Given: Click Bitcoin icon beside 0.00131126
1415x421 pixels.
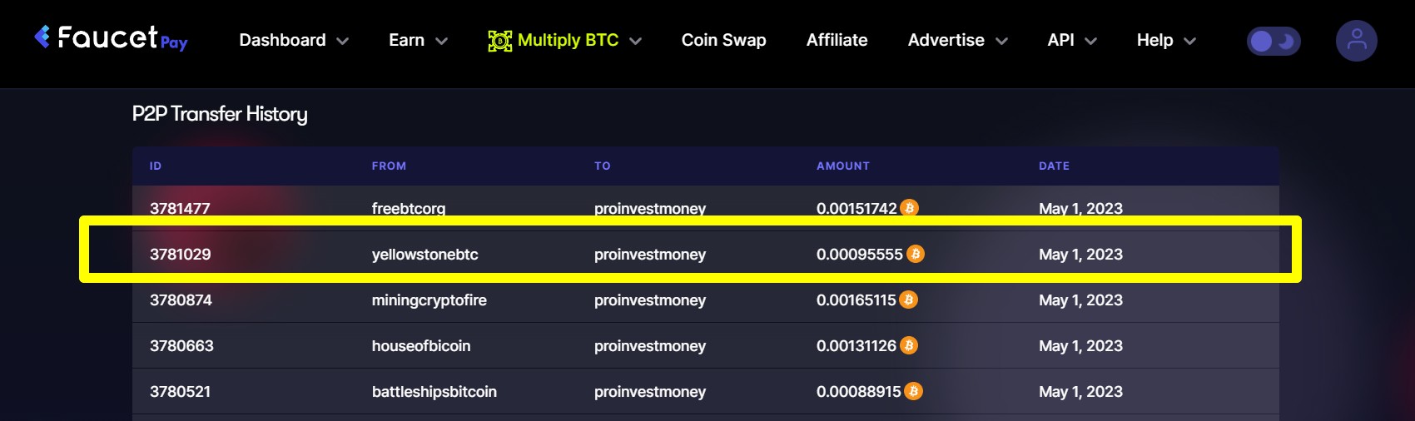Looking at the screenshot, I should click(x=909, y=345).
